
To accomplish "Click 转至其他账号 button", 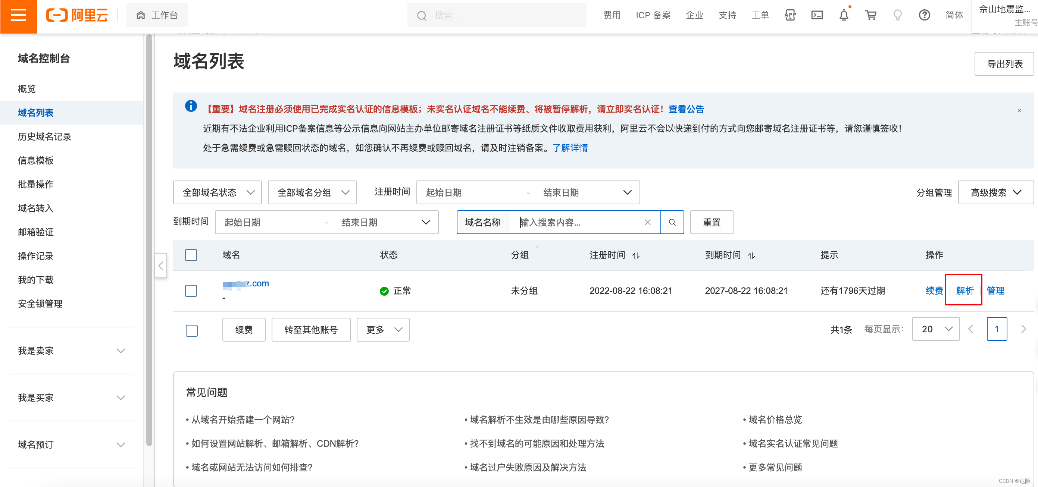I will click(311, 330).
